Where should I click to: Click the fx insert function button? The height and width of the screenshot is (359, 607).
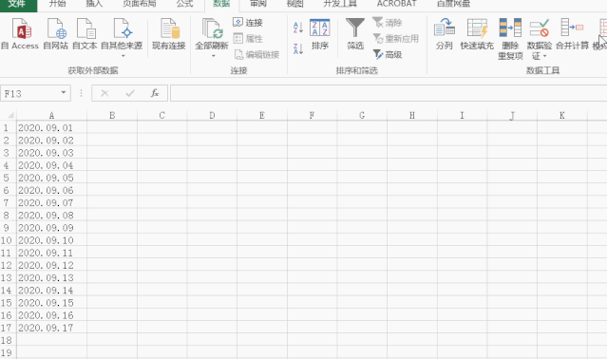coord(155,93)
